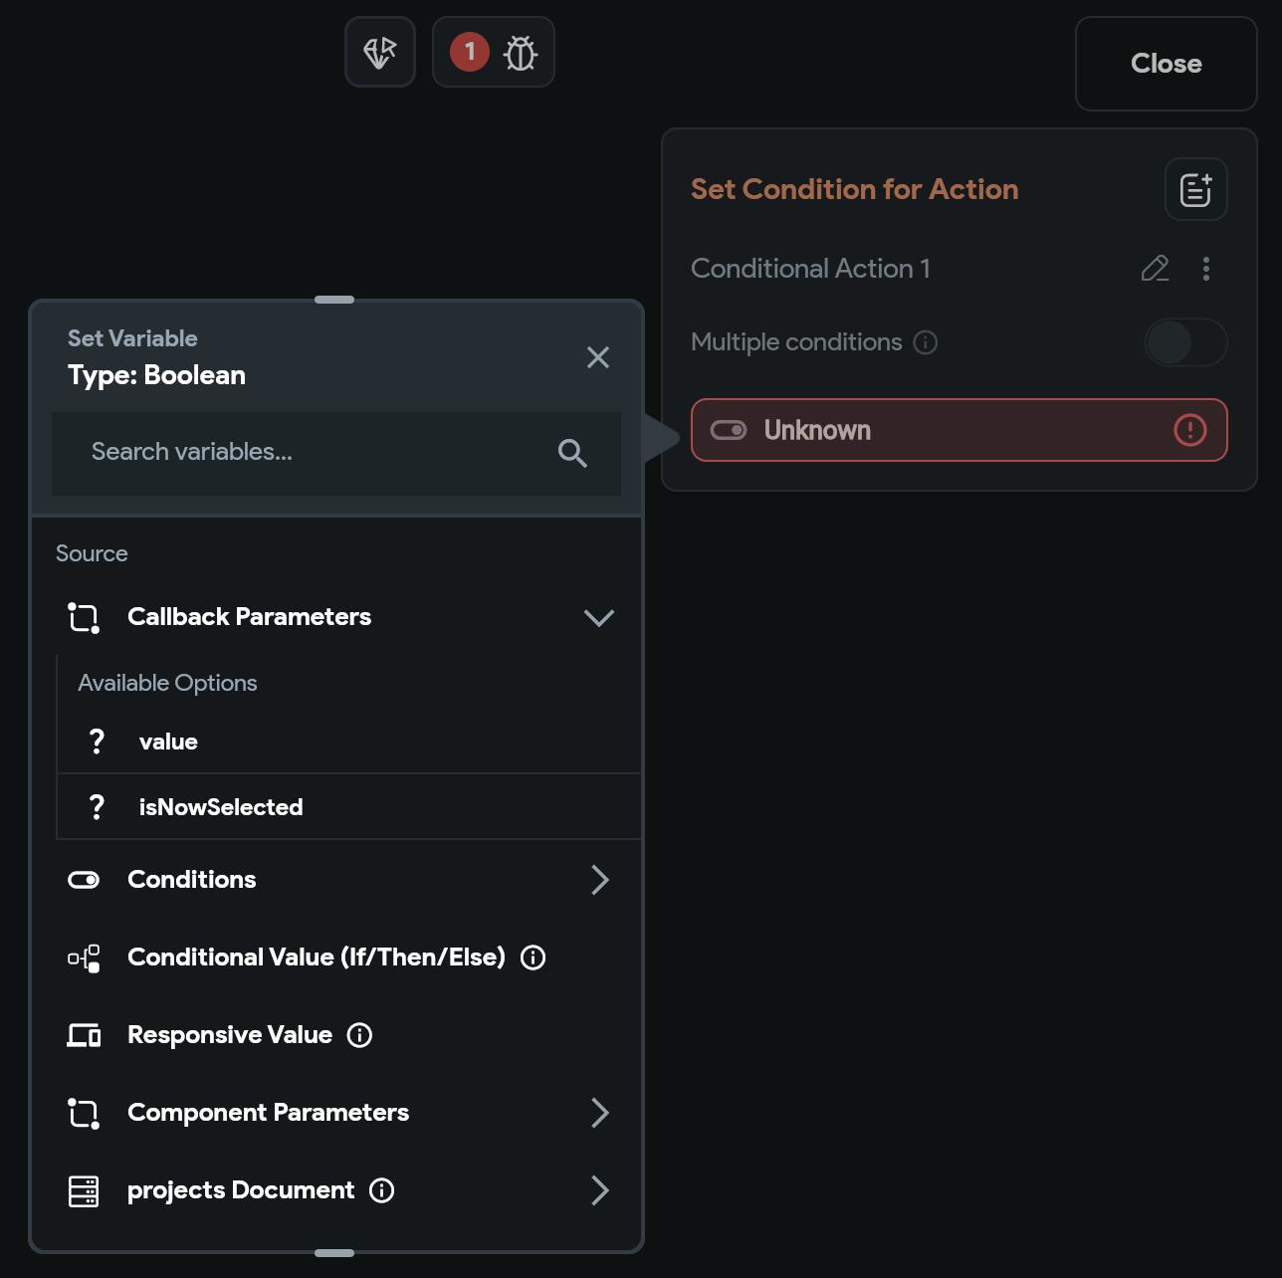
Task: Expand Component Parameters source
Action: [599, 1113]
